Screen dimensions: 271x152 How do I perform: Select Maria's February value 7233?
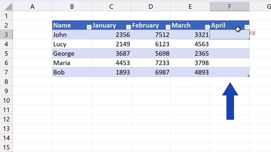(151, 63)
